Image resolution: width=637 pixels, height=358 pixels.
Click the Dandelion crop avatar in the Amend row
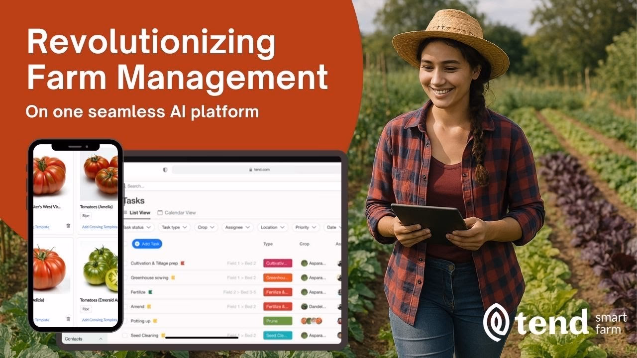tap(304, 307)
